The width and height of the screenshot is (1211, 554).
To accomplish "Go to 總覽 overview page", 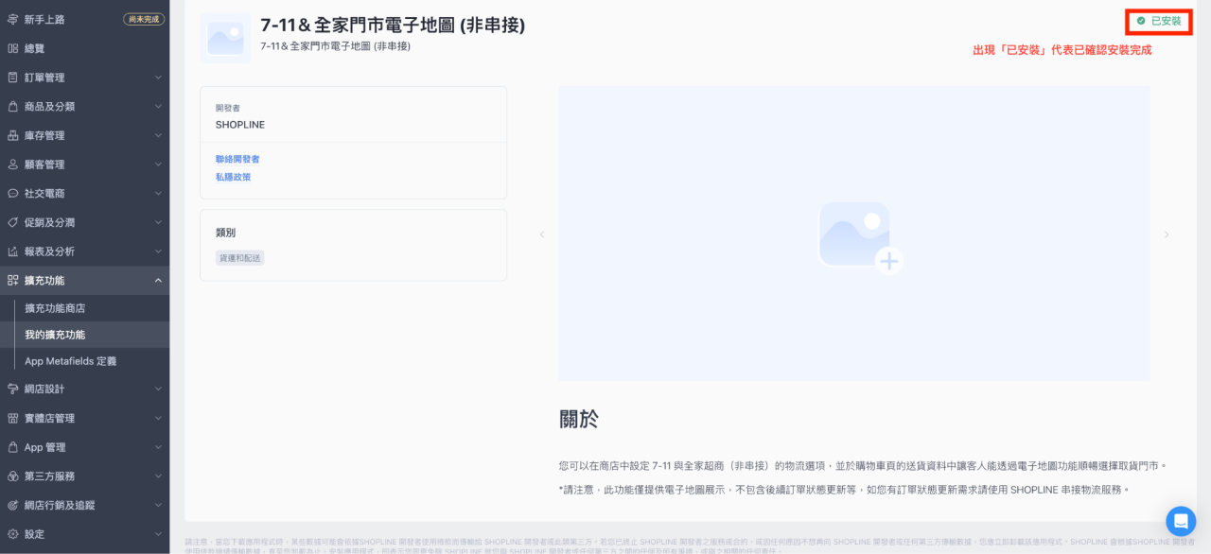I will pos(84,48).
